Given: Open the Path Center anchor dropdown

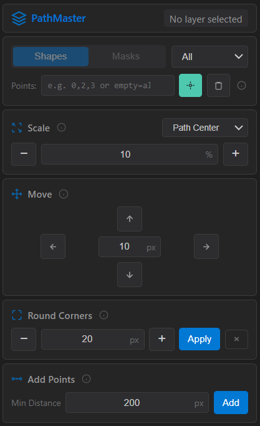Looking at the screenshot, I should 205,128.
